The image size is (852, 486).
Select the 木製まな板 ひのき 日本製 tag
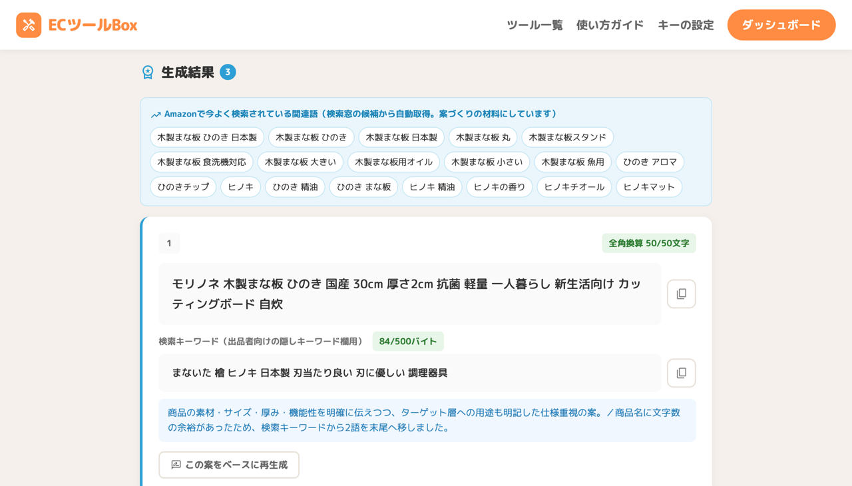point(207,137)
